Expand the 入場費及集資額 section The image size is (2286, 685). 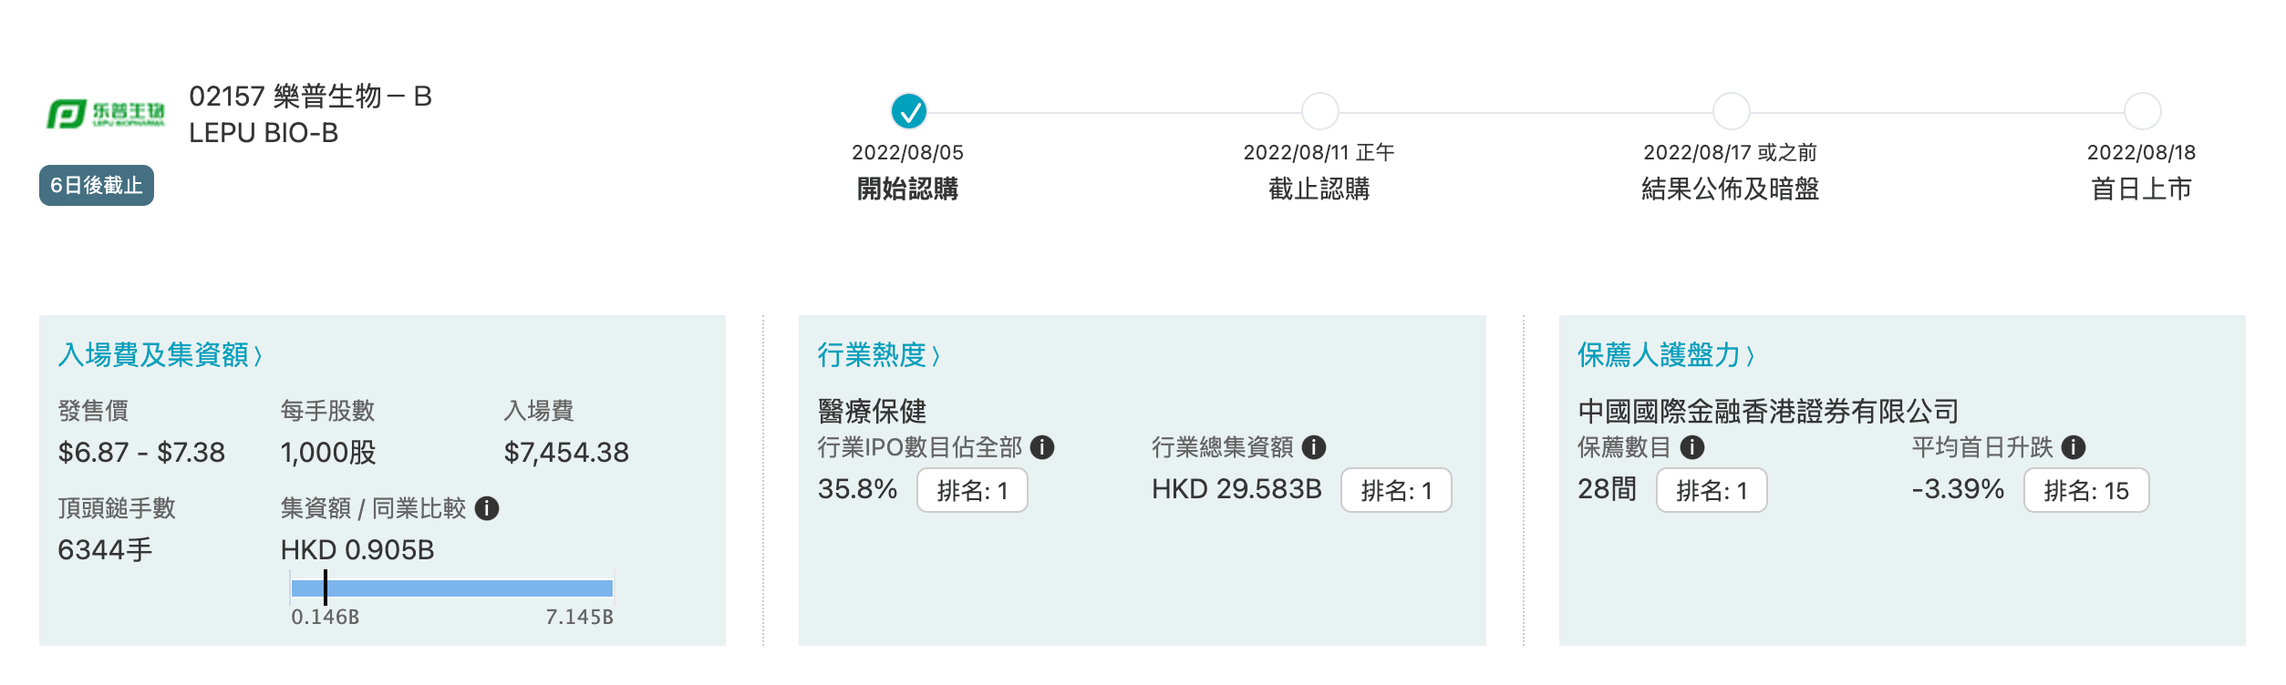pyautogui.click(x=160, y=355)
